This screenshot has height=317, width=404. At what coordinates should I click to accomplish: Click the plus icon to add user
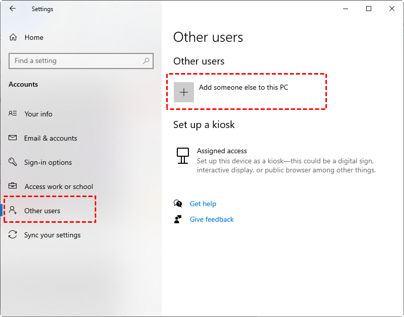(184, 92)
